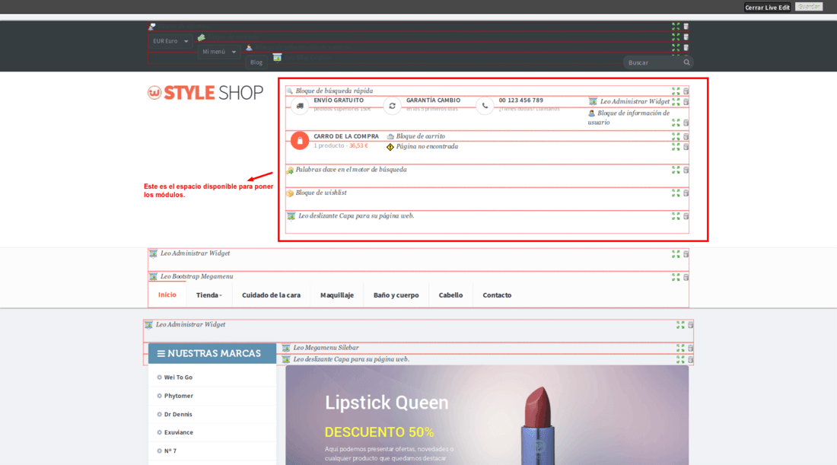Screen dimensions: 837x465
Task: Click the Lipstick Queen banner image
Action: tap(487, 415)
